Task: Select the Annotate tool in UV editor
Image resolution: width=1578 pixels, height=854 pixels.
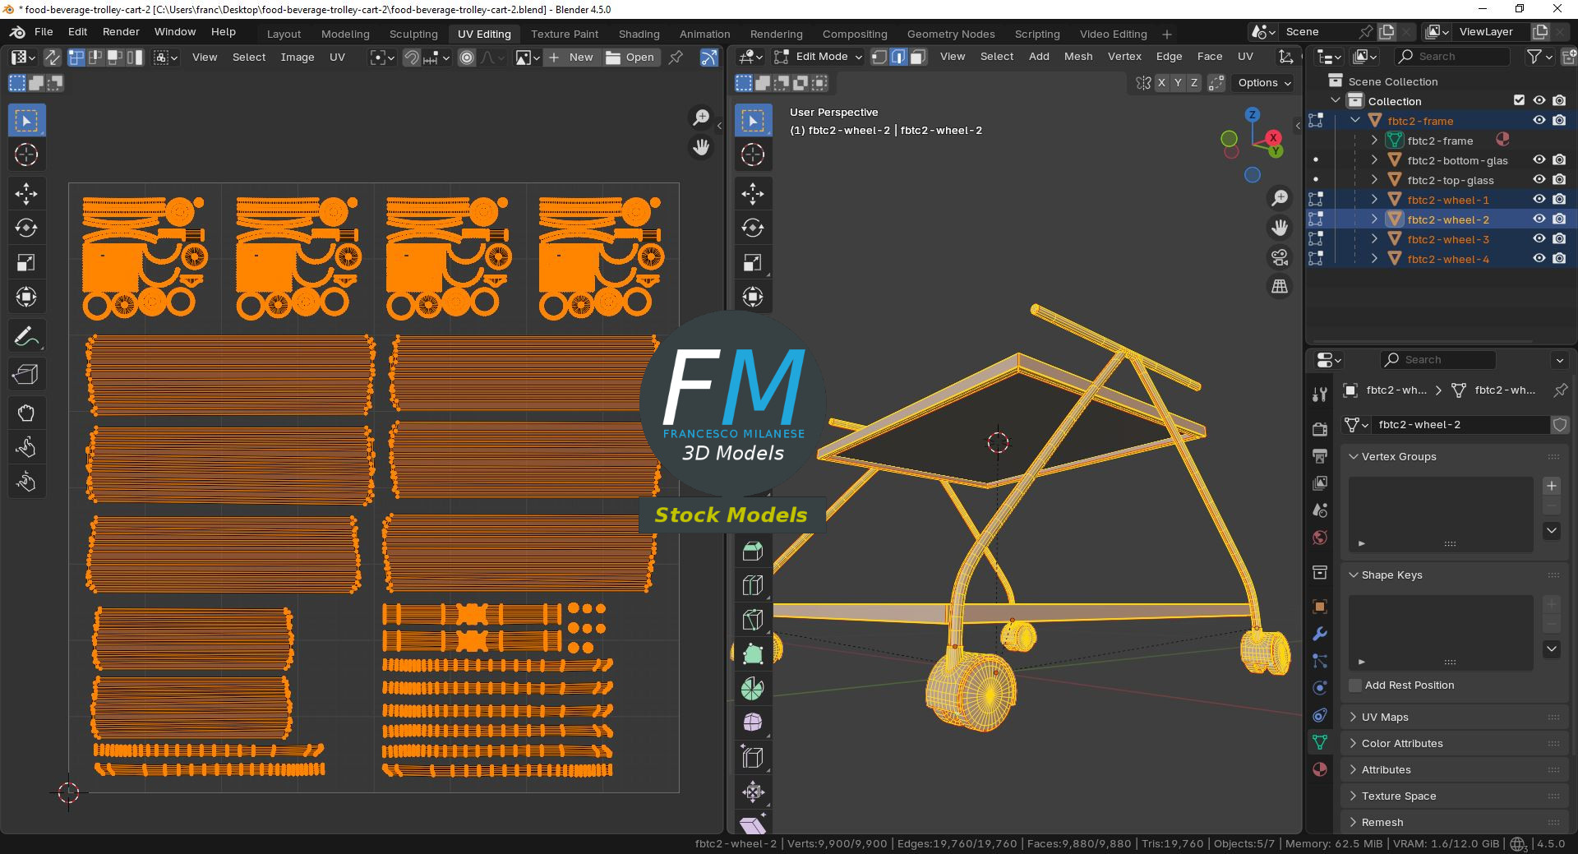Action: click(x=25, y=336)
